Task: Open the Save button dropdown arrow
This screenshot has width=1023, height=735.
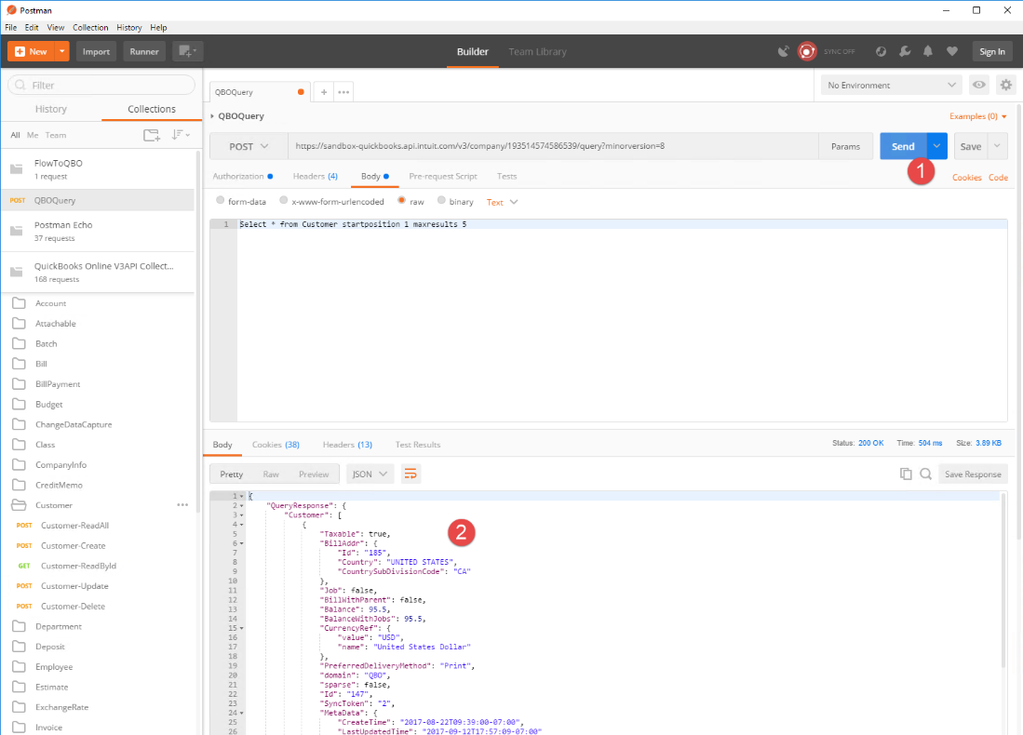Action: coord(997,146)
